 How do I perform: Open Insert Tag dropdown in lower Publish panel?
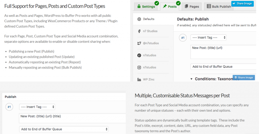(37, 107)
